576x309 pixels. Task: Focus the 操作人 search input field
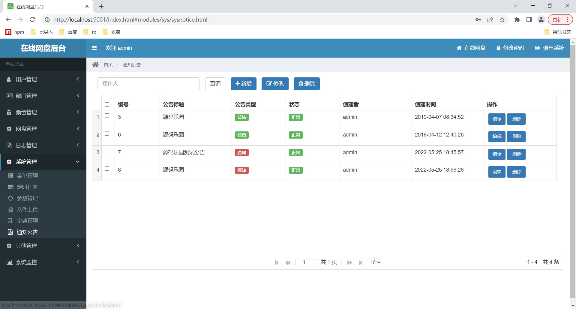click(x=148, y=84)
